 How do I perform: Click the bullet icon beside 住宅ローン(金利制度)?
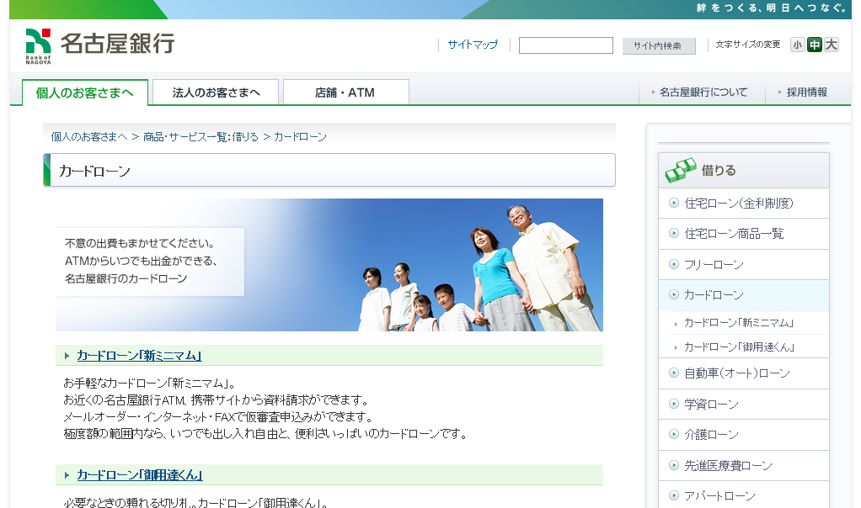pos(674,203)
